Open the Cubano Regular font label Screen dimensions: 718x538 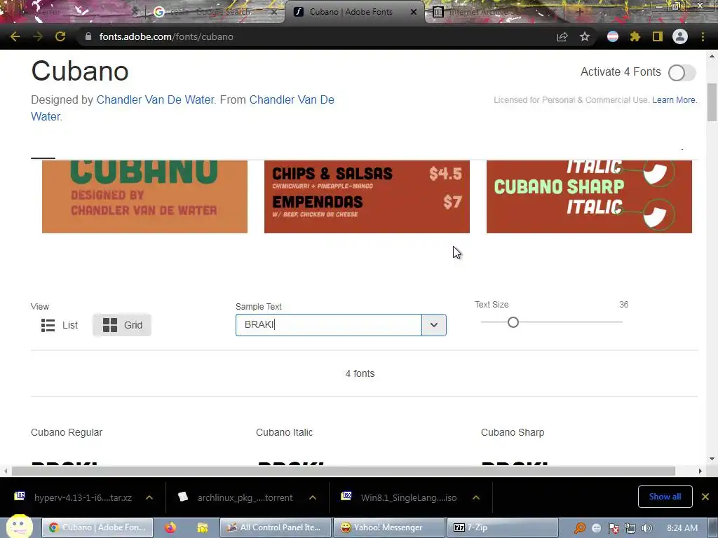pyautogui.click(x=67, y=432)
